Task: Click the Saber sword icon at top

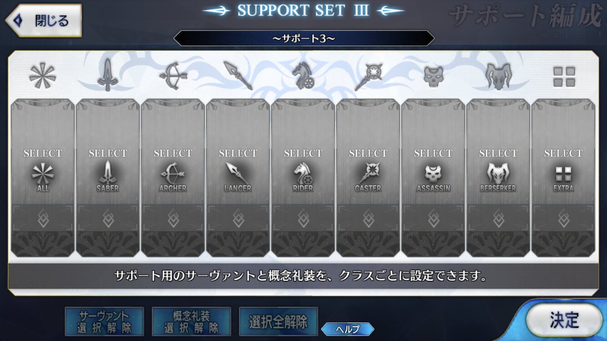Action: coord(107,75)
